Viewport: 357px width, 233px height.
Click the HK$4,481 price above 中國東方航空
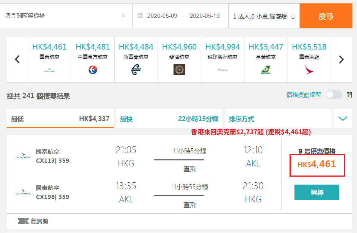click(x=93, y=47)
